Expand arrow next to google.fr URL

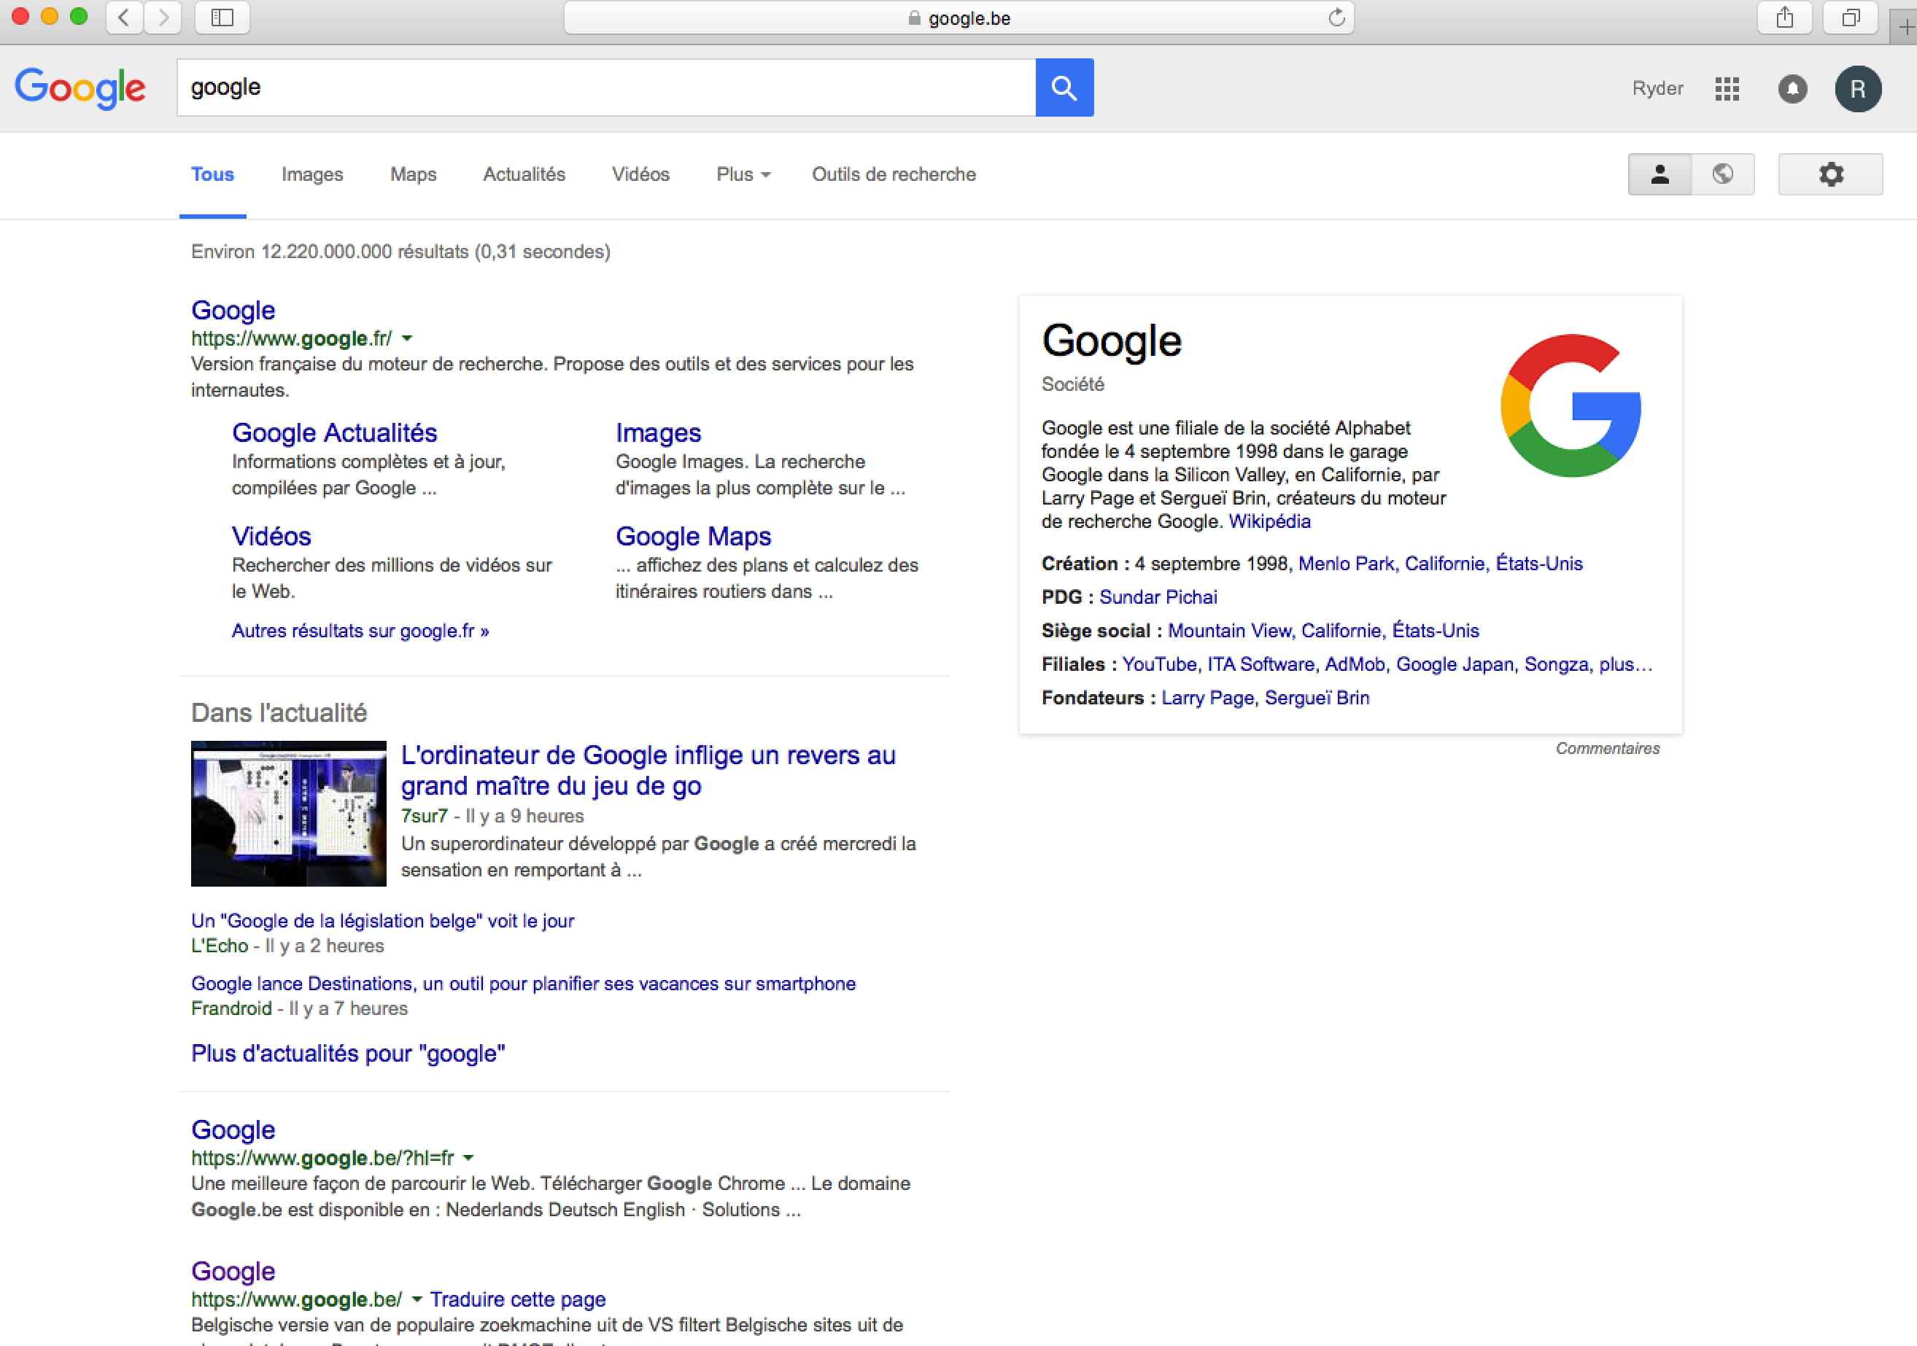click(x=406, y=339)
